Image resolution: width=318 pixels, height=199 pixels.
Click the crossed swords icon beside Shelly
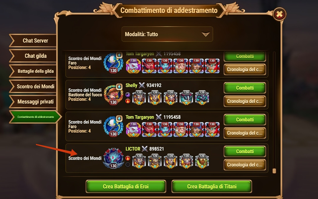(142, 85)
